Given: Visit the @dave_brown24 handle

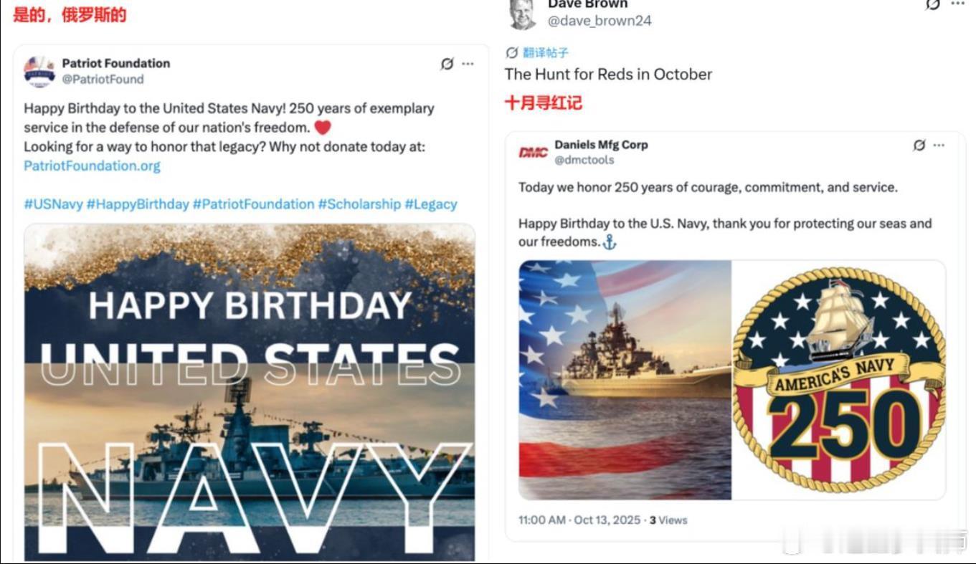Looking at the screenshot, I should (x=600, y=21).
